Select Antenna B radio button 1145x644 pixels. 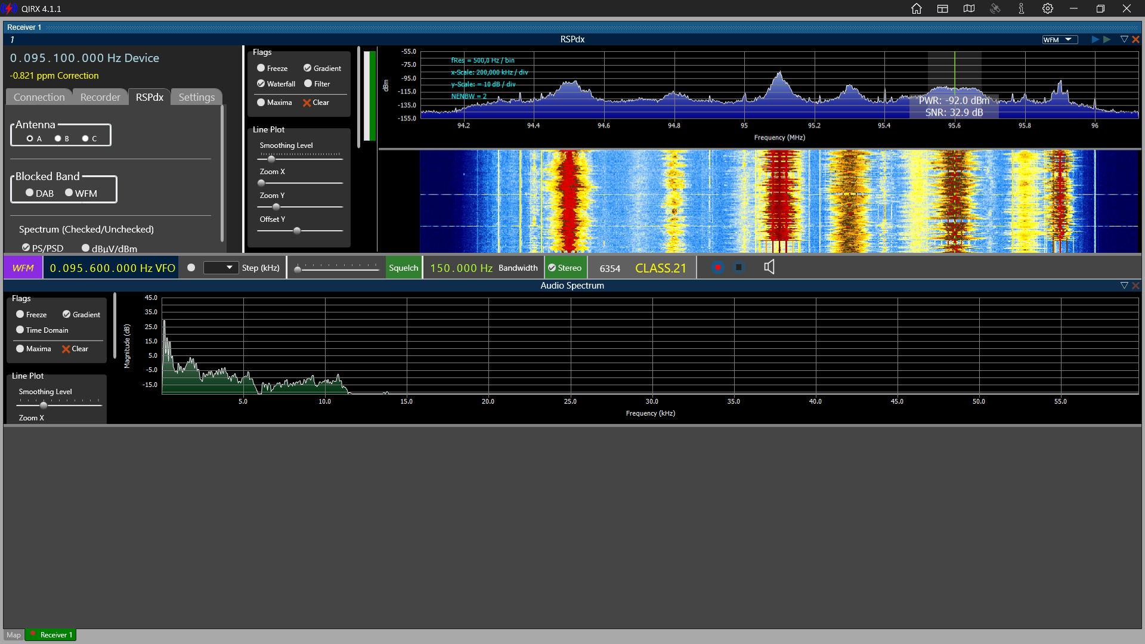coord(58,138)
